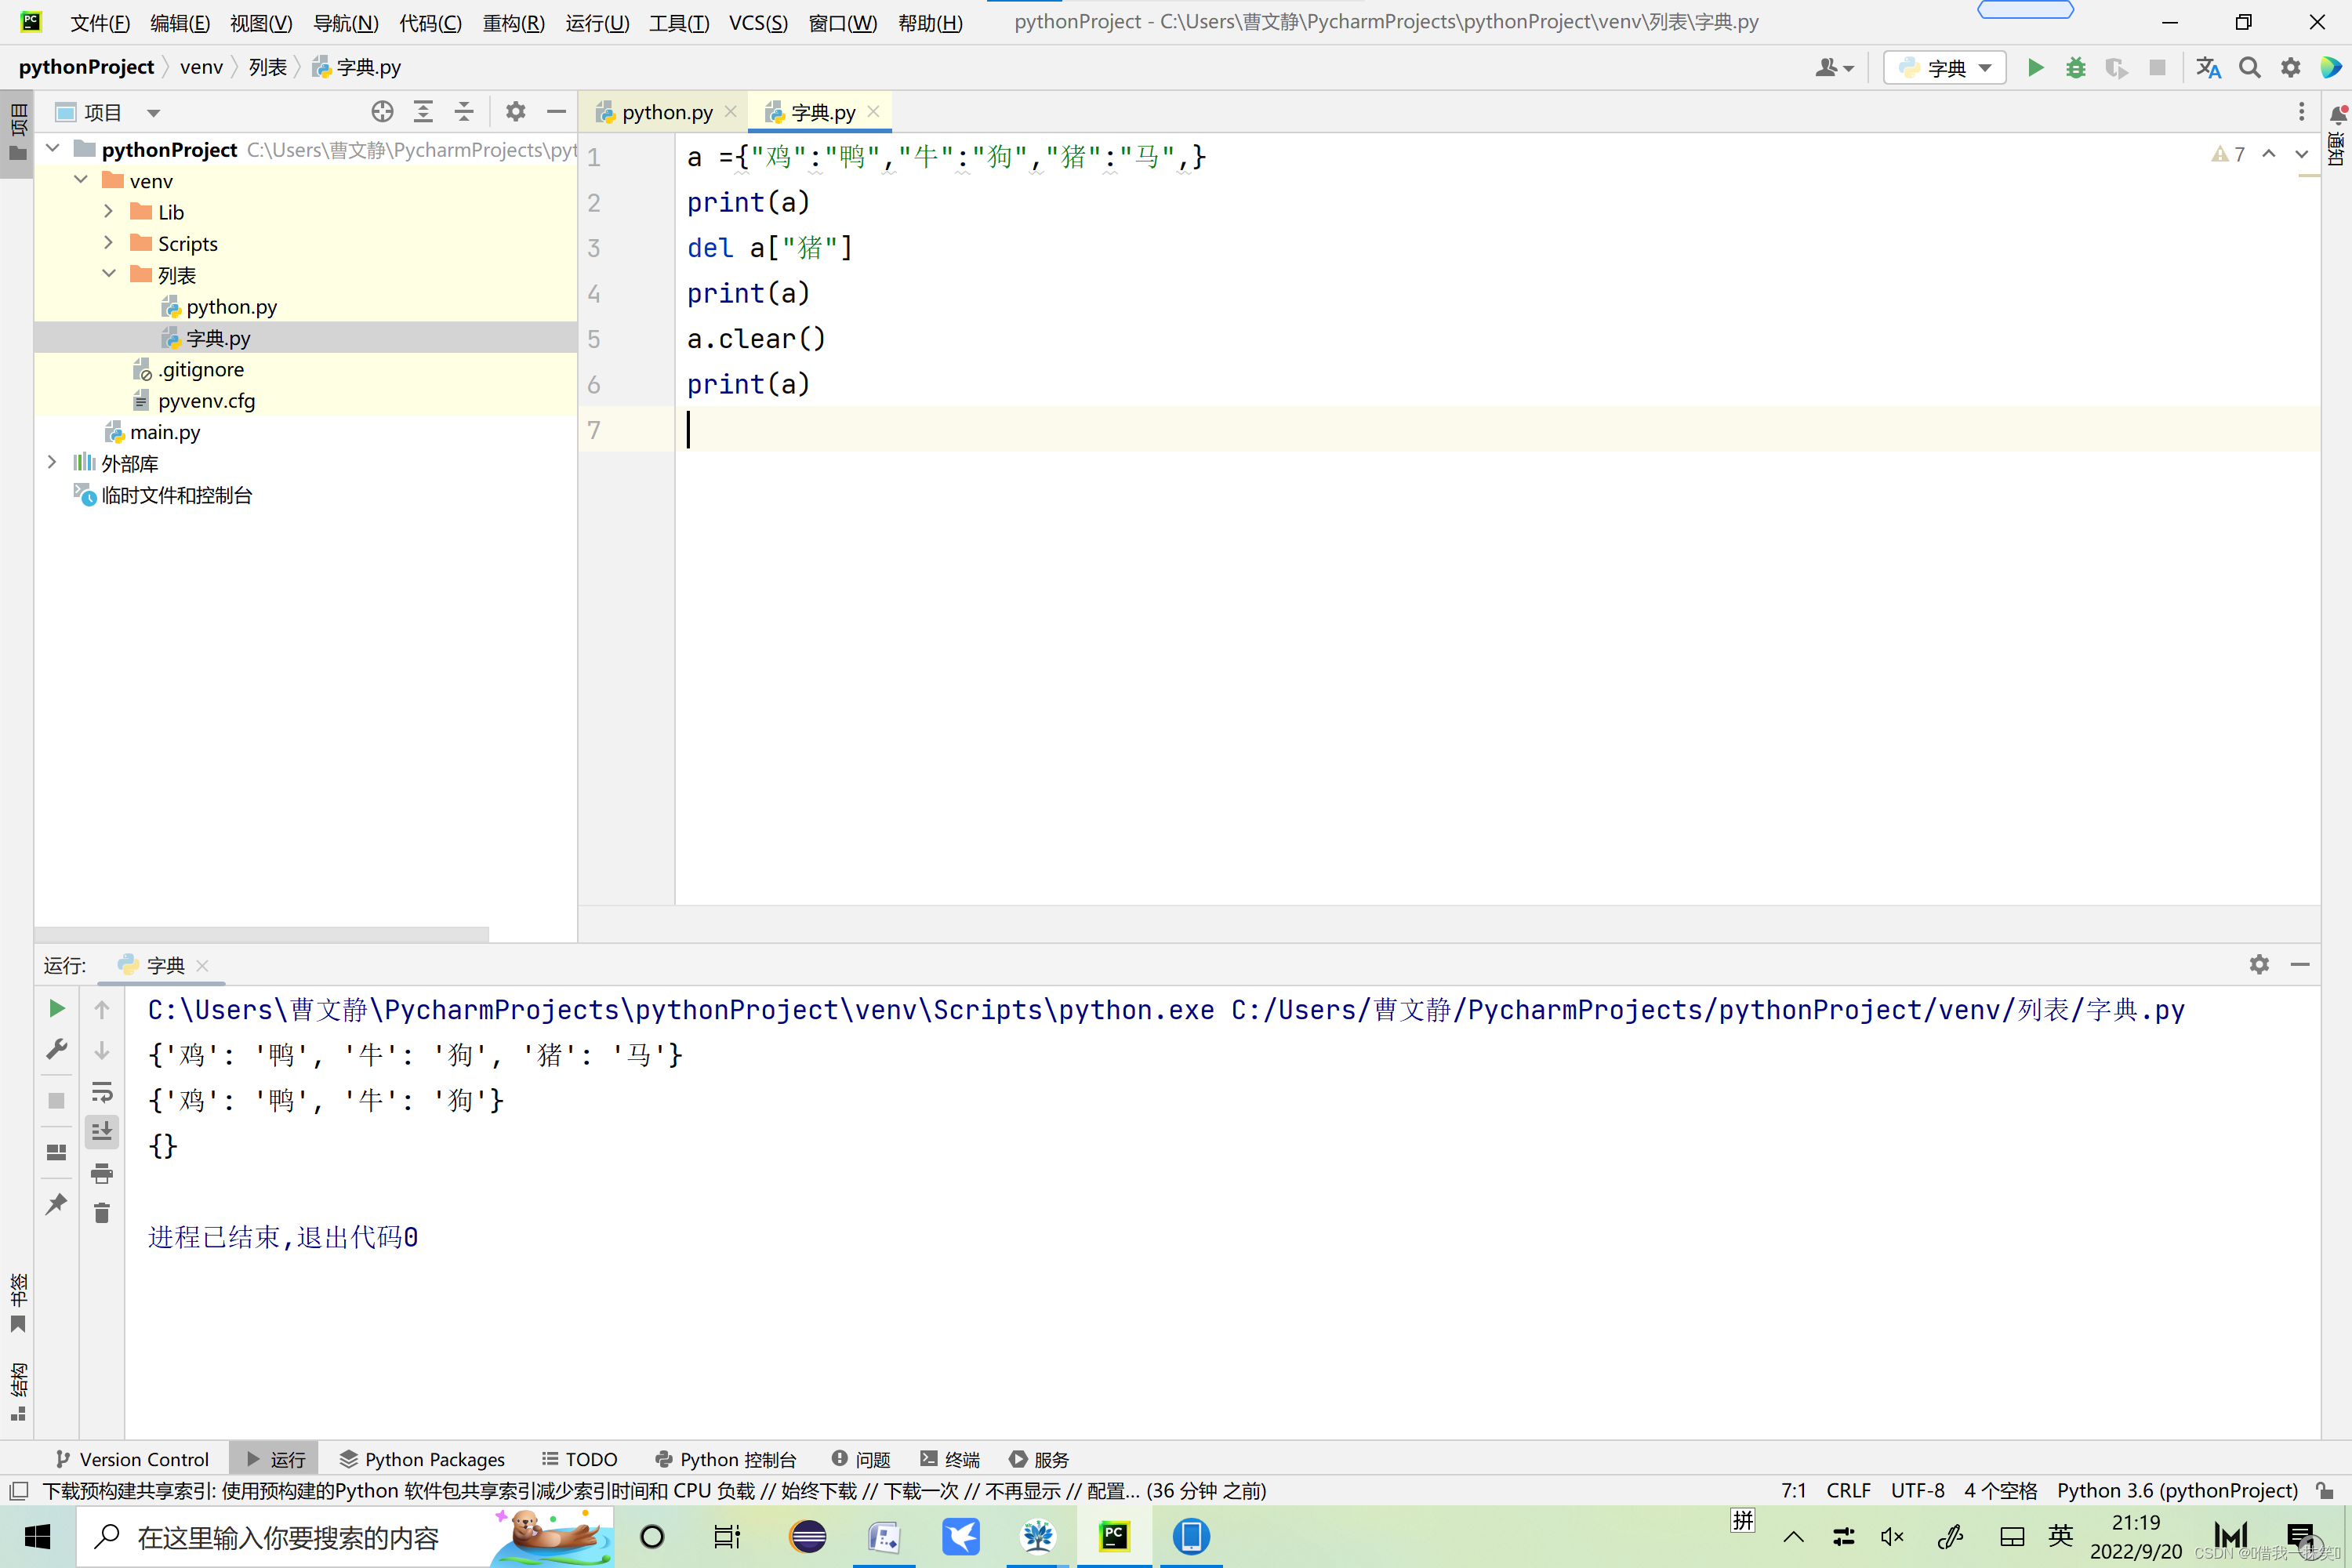2352x1568 pixels.
Task: Hide the project tool window
Action: point(556,112)
